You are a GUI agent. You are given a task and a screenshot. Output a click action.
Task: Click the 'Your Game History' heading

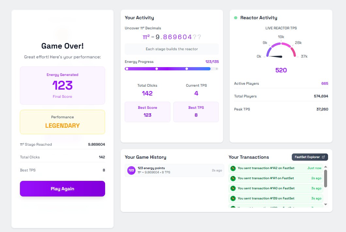pos(145,157)
